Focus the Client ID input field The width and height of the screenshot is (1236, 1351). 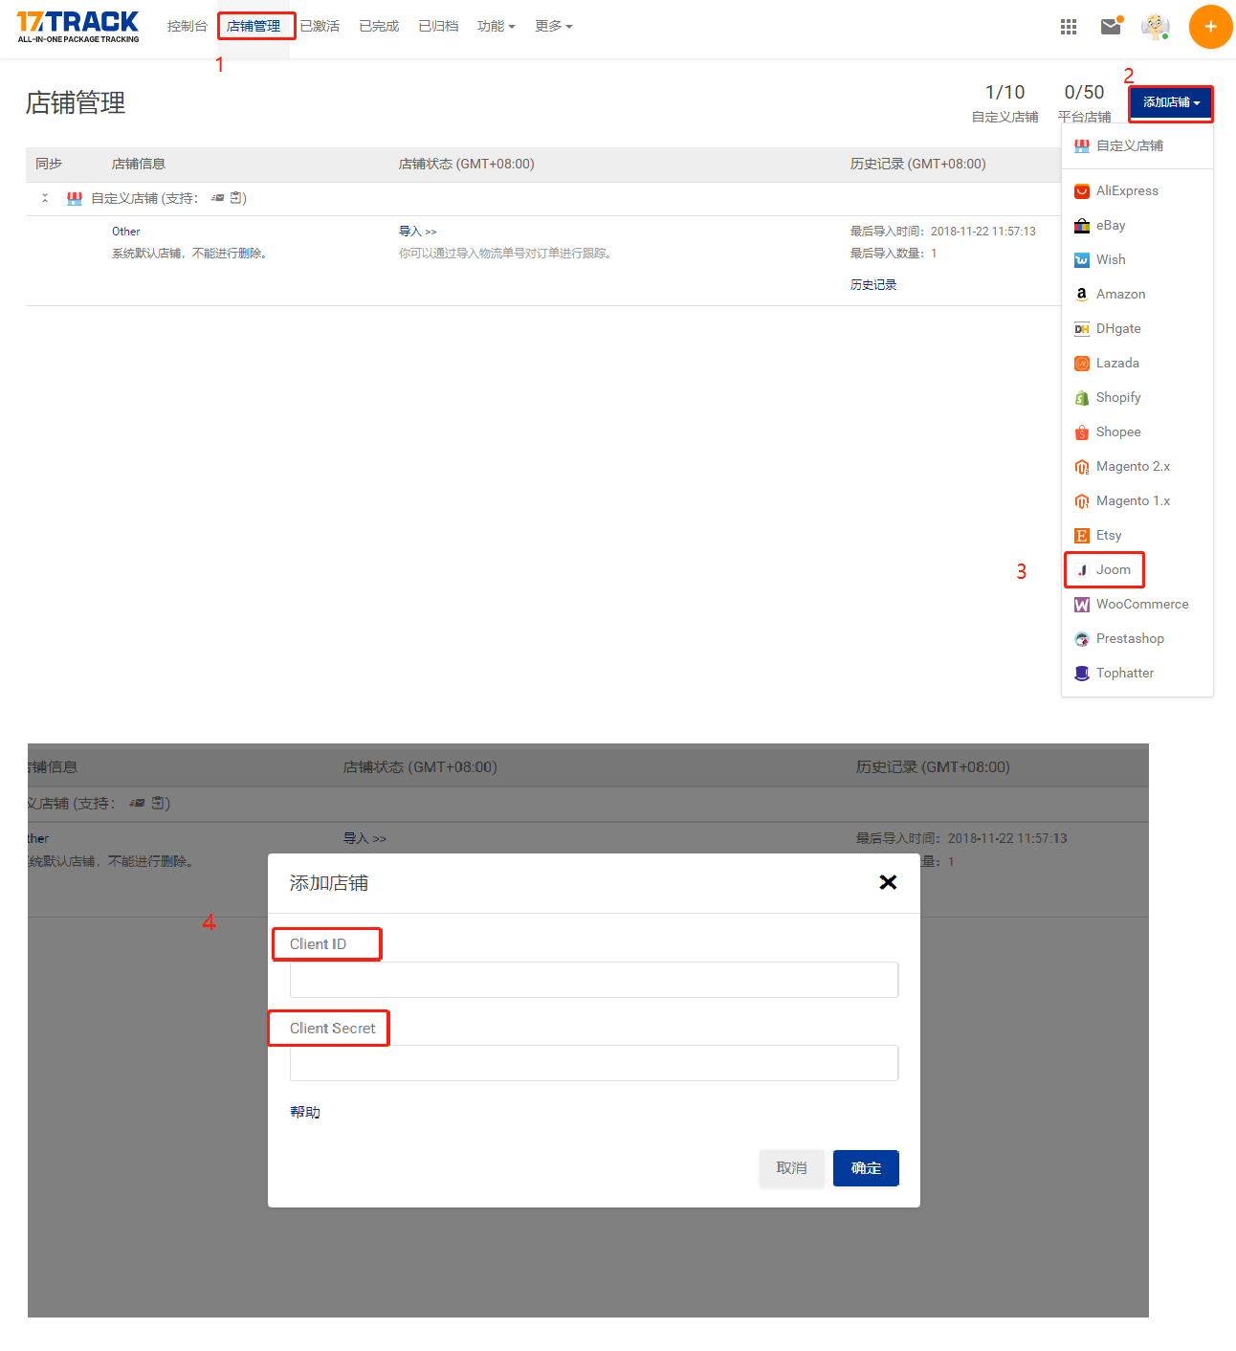click(594, 980)
